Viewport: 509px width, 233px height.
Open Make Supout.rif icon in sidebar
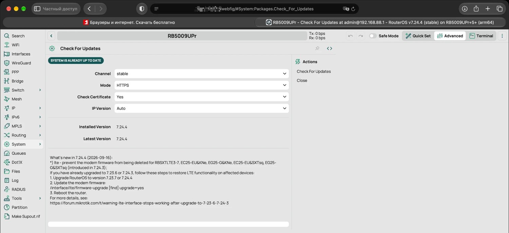pyautogui.click(x=6, y=216)
